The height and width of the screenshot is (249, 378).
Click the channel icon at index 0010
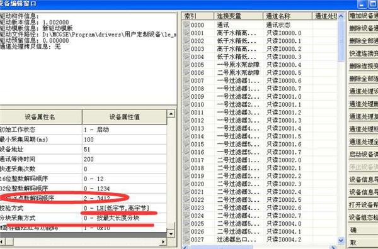pos(186,104)
